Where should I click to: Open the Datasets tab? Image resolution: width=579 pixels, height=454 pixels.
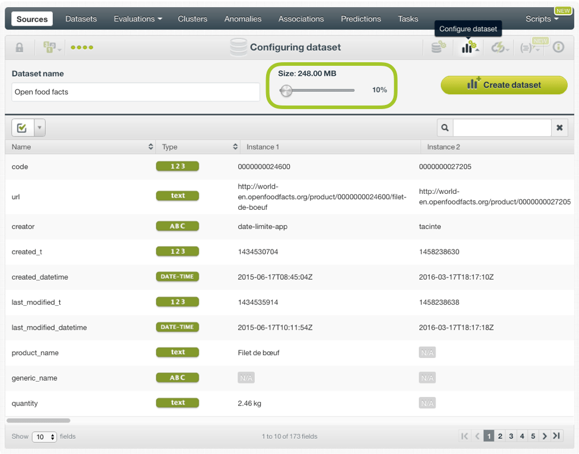tap(81, 19)
